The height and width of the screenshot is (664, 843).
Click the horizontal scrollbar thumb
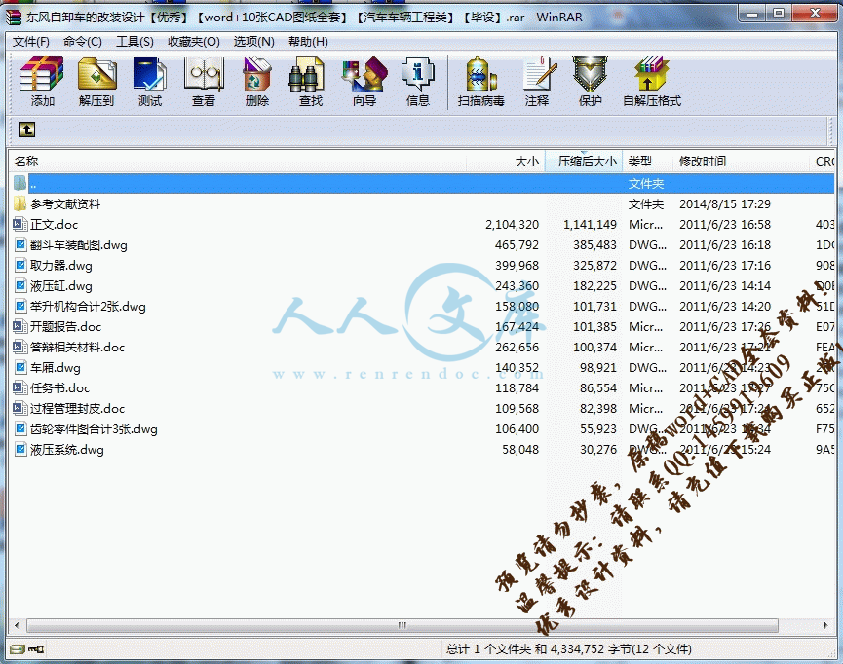[402, 625]
